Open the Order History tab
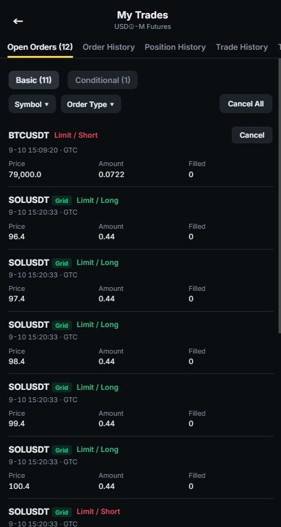The image size is (281, 527). pos(109,47)
